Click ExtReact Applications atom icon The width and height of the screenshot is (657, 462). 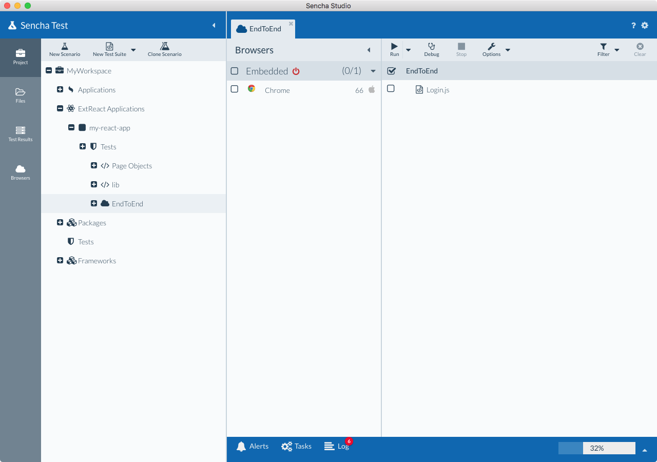[71, 108]
